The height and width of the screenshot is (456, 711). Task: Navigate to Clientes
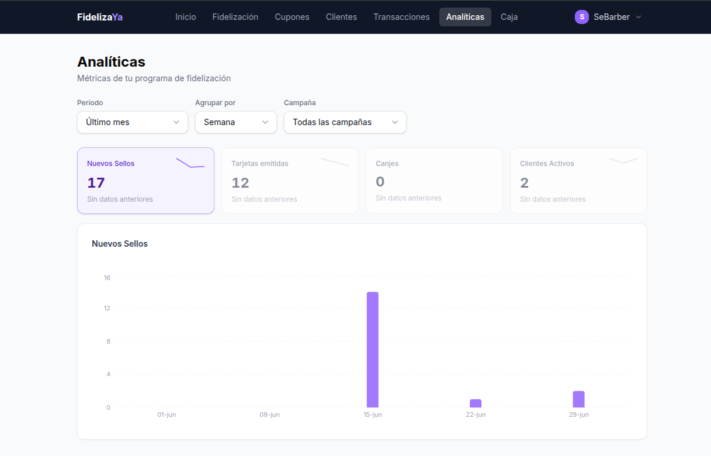[x=341, y=17]
